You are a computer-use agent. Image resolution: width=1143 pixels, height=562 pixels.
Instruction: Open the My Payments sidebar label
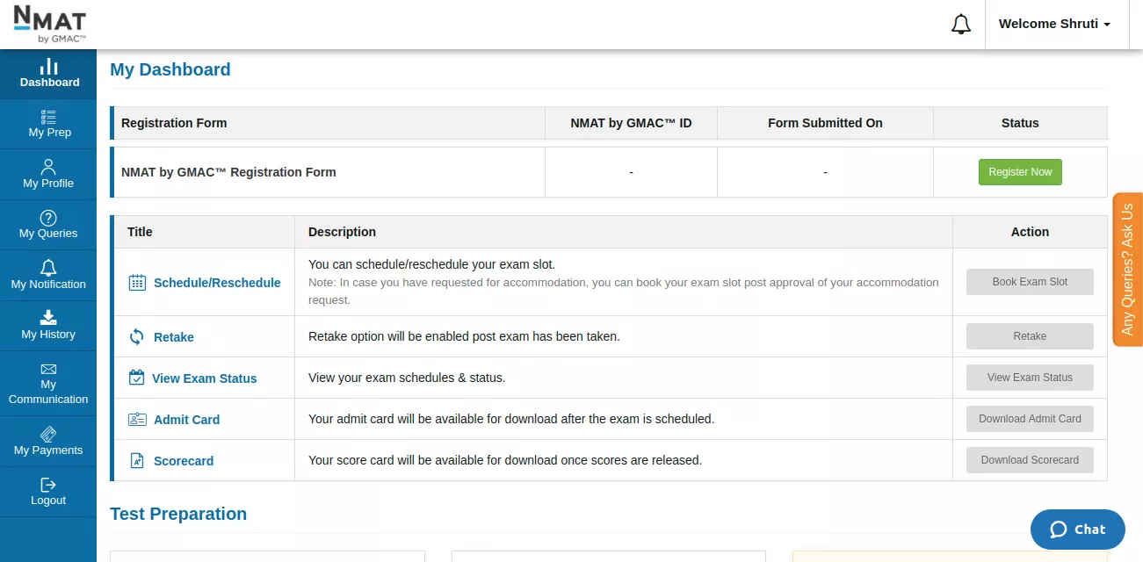click(x=48, y=450)
